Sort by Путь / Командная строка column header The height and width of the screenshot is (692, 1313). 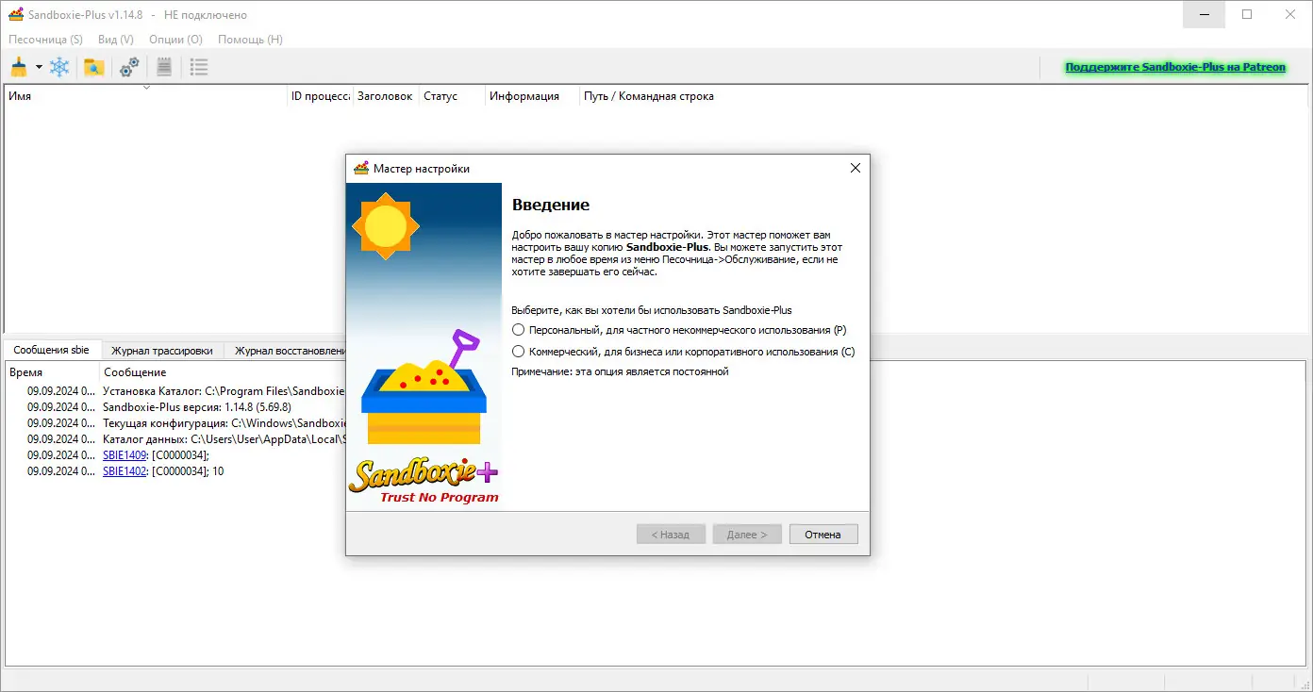pos(649,96)
